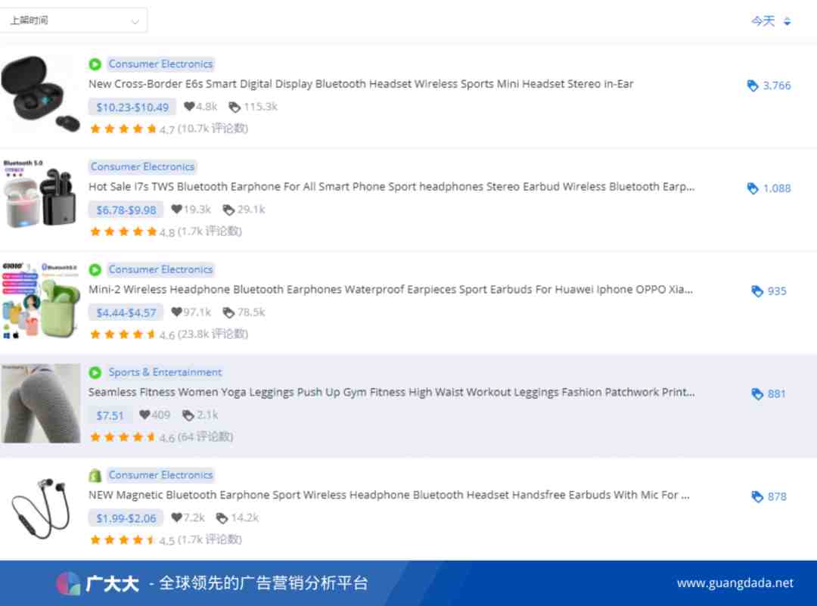The height and width of the screenshot is (606, 817).
Task: Click the $7.51 price badge
Action: point(110,415)
